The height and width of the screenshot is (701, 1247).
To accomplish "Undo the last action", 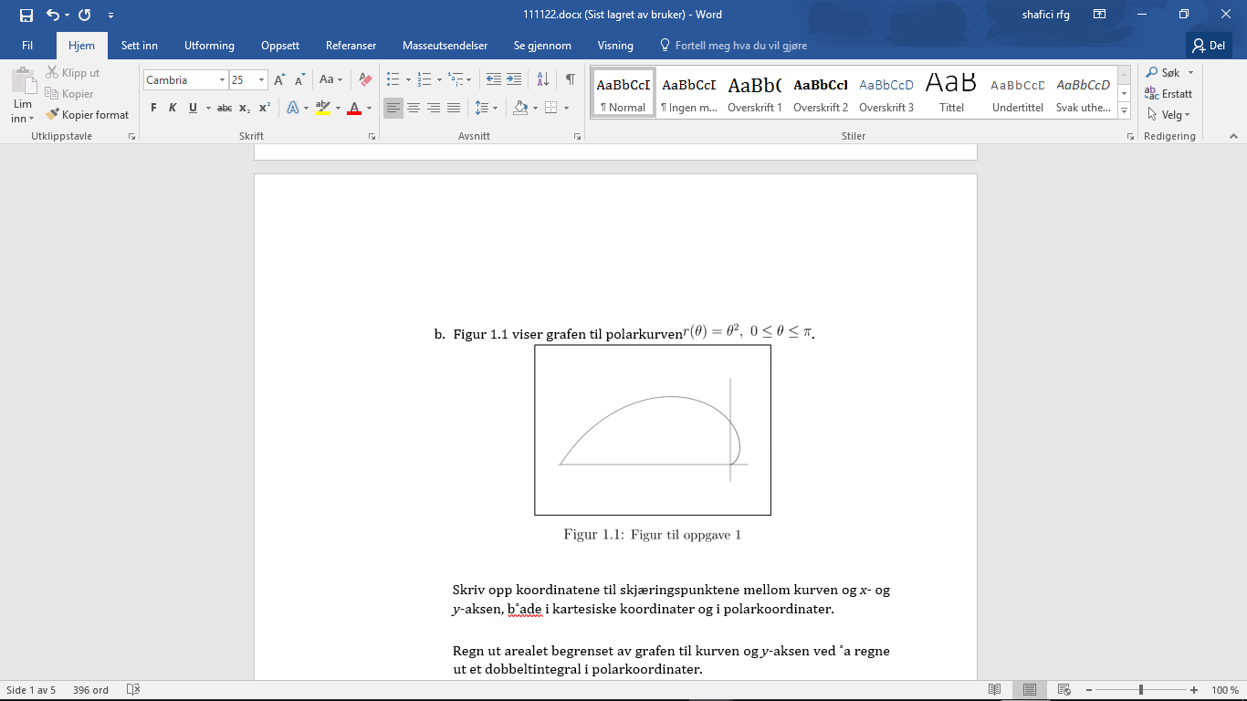I will (53, 15).
